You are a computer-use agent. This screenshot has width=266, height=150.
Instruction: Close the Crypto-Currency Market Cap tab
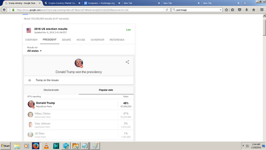(x=79, y=3)
